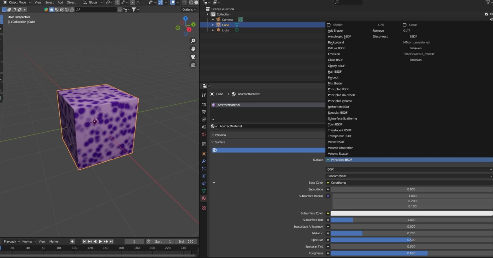
Task: Click the Options button in the viewport header
Action: (189, 10)
